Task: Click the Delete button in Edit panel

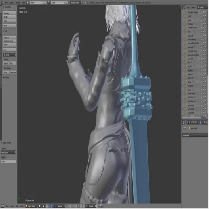Action: (x=10, y=45)
